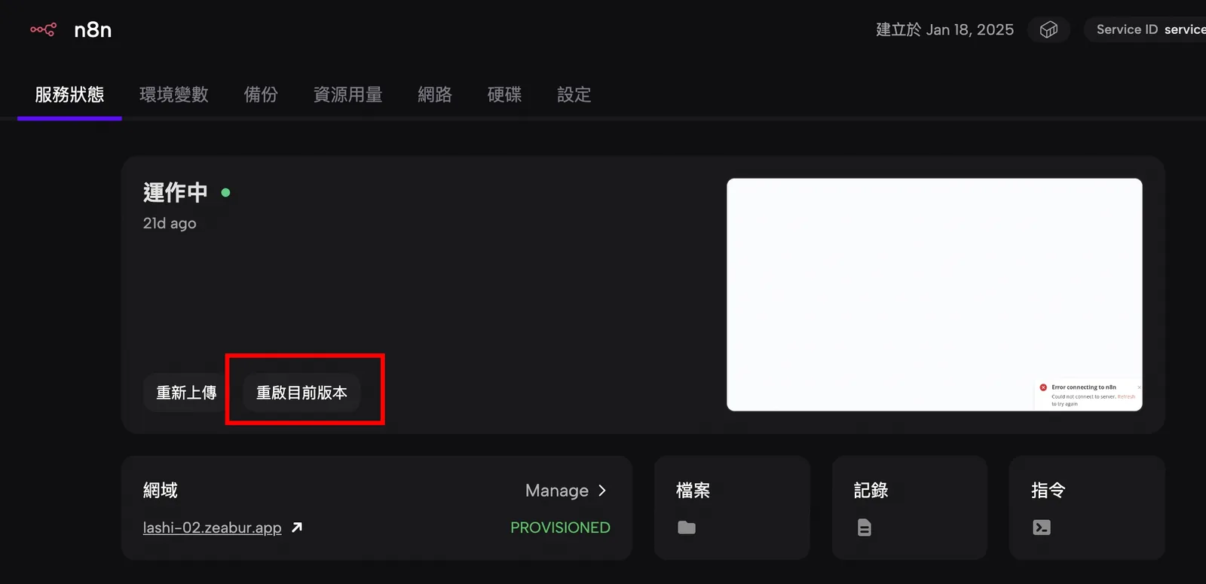Click the n8n service name title

click(x=93, y=29)
